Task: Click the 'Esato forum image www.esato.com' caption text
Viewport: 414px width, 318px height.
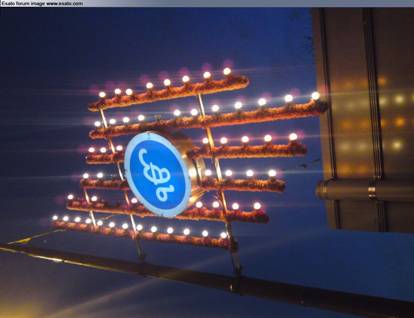Action: coord(42,4)
